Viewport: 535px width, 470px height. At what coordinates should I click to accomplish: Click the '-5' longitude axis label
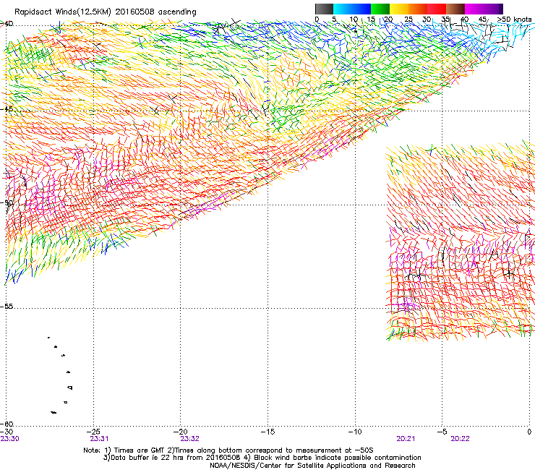[x=442, y=432]
